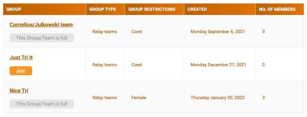Sort by the CREATED column header

click(197, 9)
